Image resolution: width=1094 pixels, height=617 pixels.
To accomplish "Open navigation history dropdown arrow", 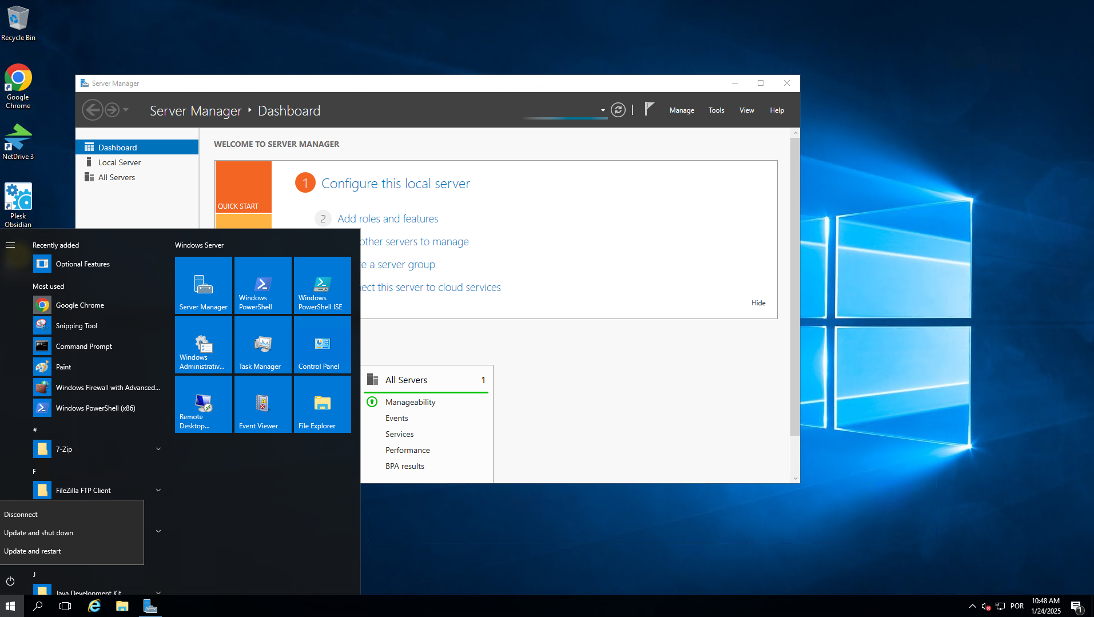I will click(126, 110).
